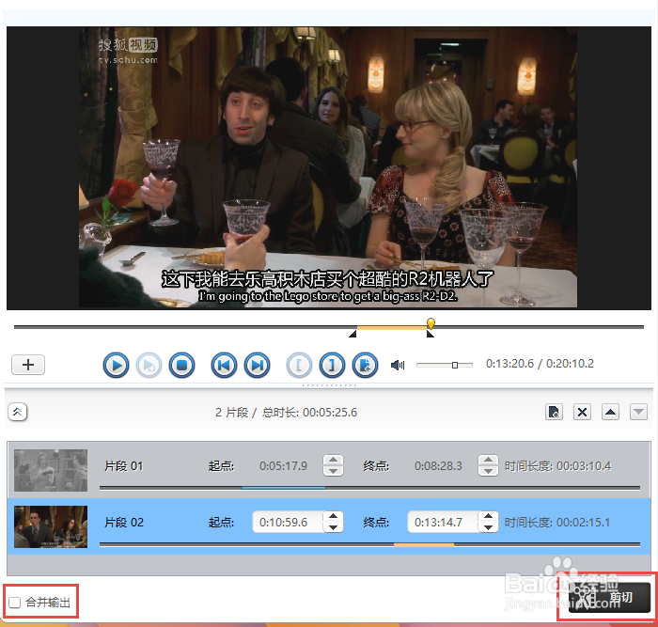The image size is (658, 627).
Task: Click 片段 01 end time 0:08:28.3
Action: [x=438, y=466]
